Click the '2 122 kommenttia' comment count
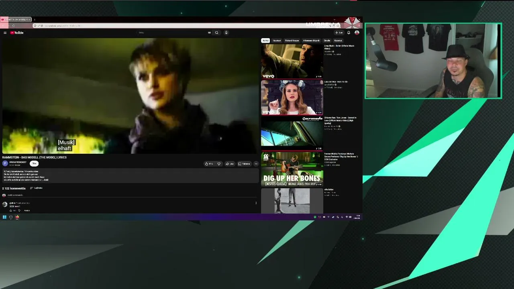The image size is (514, 289). click(14, 188)
